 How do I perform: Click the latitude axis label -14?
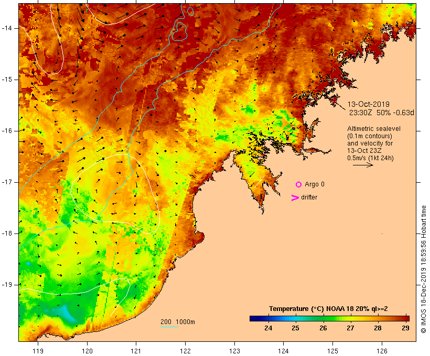point(7,28)
